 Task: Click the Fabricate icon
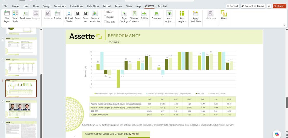[48, 14]
